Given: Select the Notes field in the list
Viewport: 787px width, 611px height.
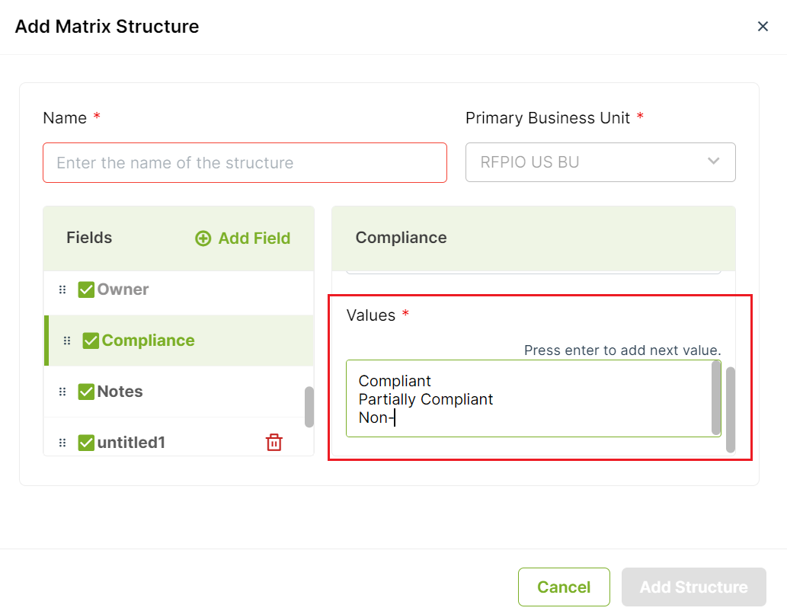Looking at the screenshot, I should pos(179,392).
